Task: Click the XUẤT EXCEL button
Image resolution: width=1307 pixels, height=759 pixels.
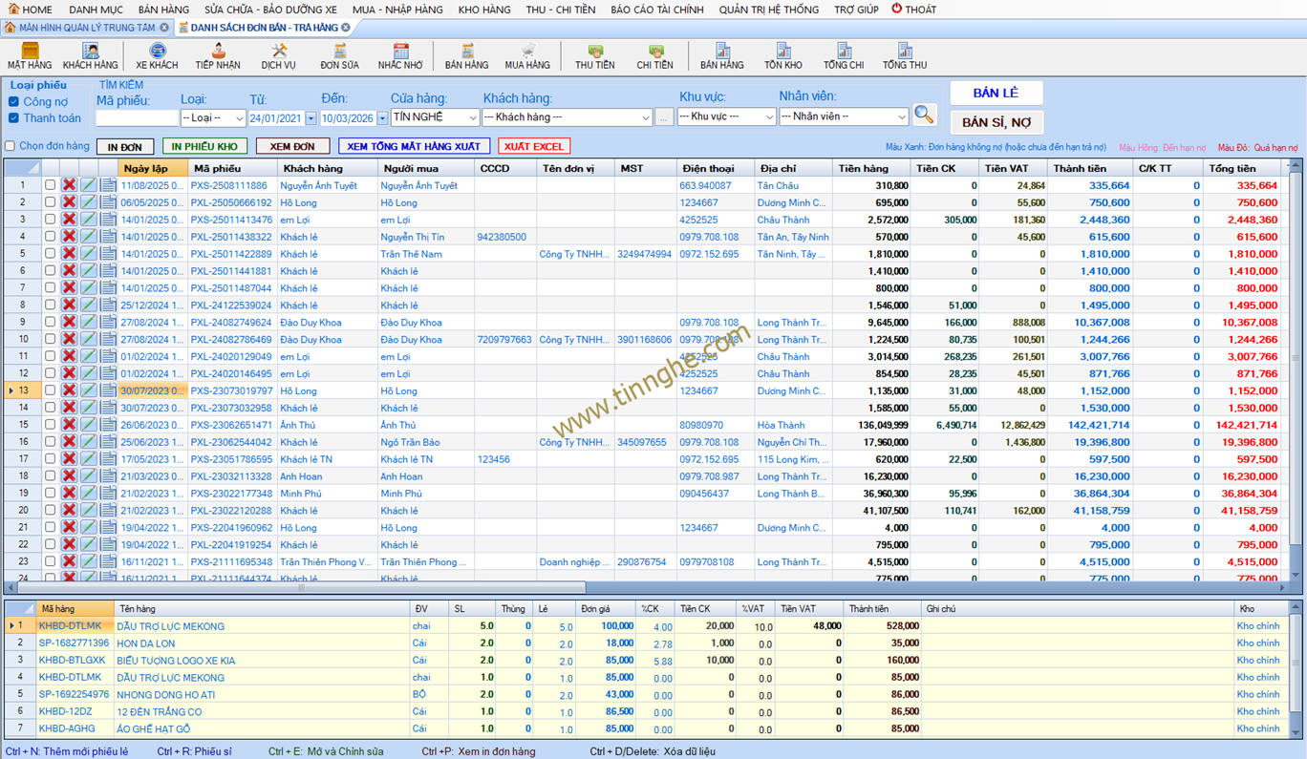Action: [534, 146]
